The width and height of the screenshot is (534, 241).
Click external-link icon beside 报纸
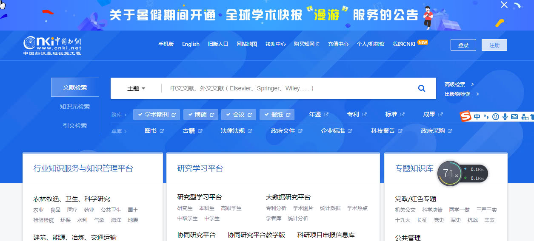[288, 115]
